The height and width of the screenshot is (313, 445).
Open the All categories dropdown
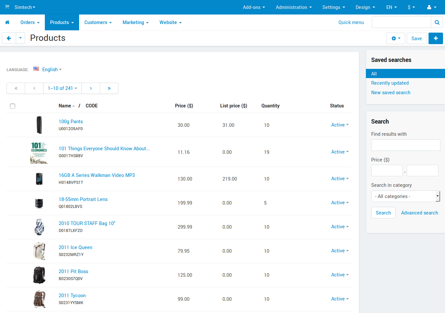(x=406, y=196)
